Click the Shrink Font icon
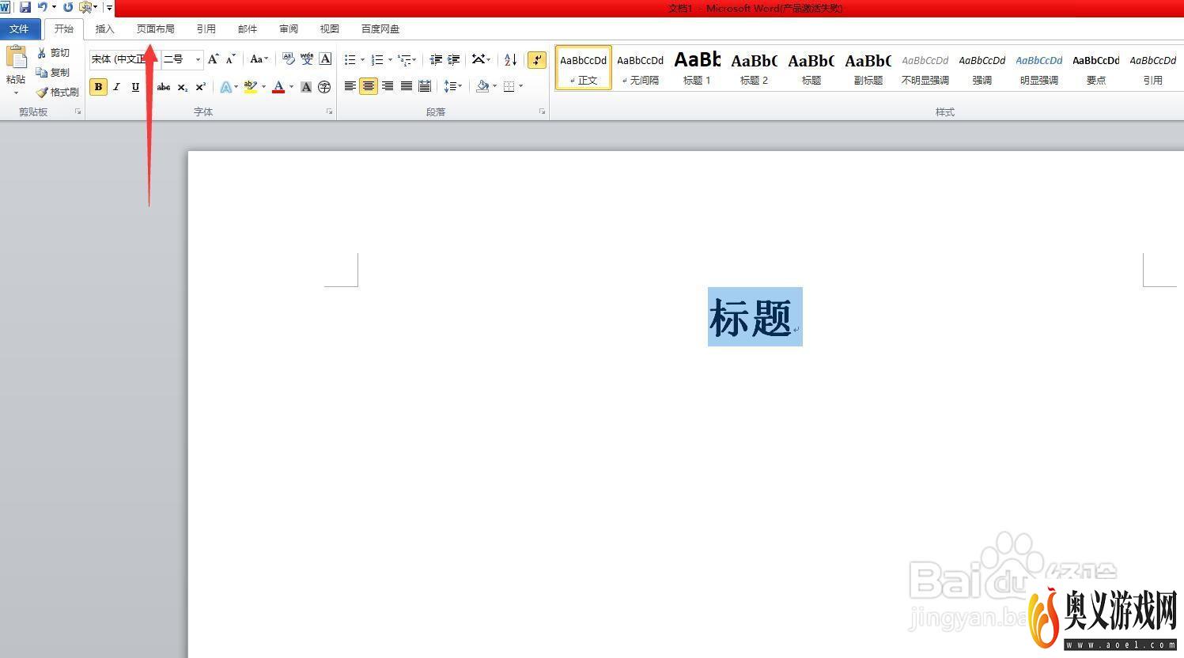Screen dimensions: 1184x658 [x=231, y=59]
